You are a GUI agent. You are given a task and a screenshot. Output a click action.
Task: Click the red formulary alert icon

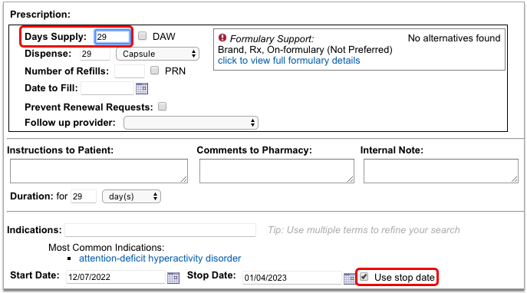222,38
